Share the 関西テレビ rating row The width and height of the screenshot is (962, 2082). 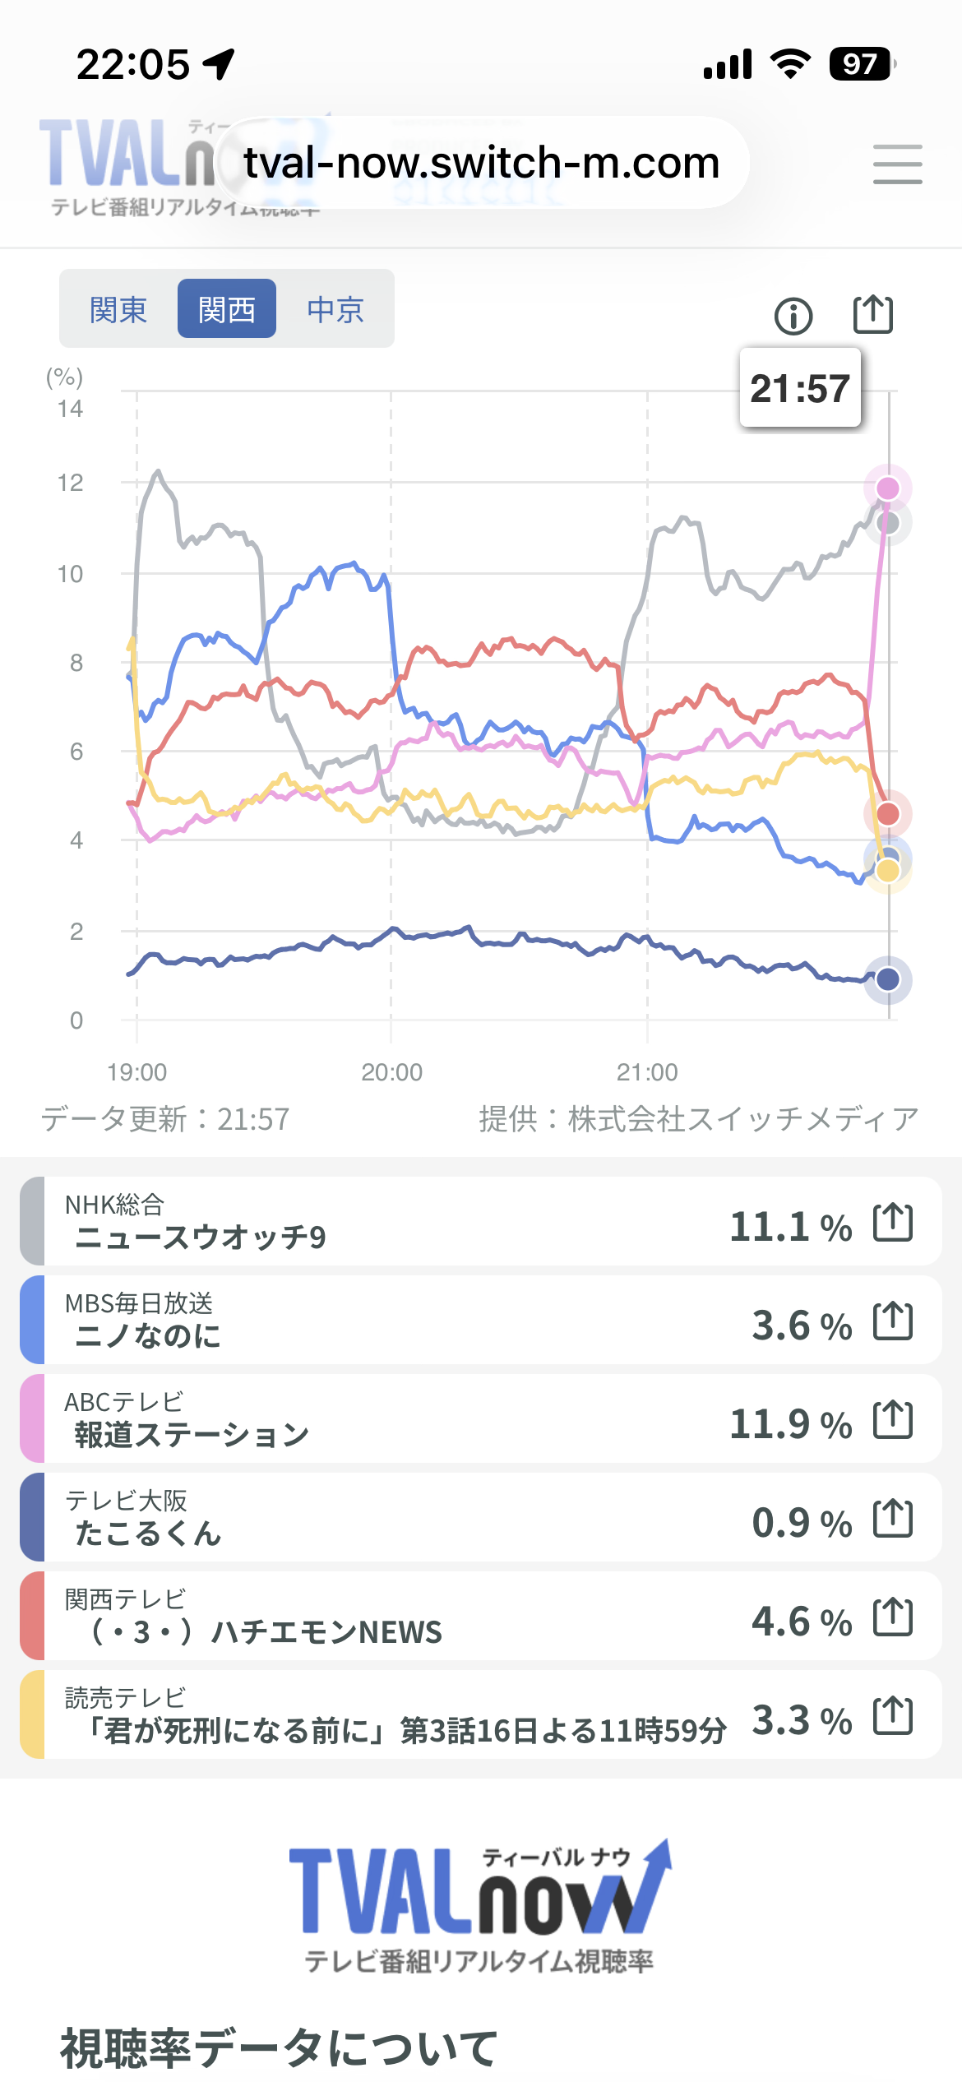pyautogui.click(x=893, y=1617)
